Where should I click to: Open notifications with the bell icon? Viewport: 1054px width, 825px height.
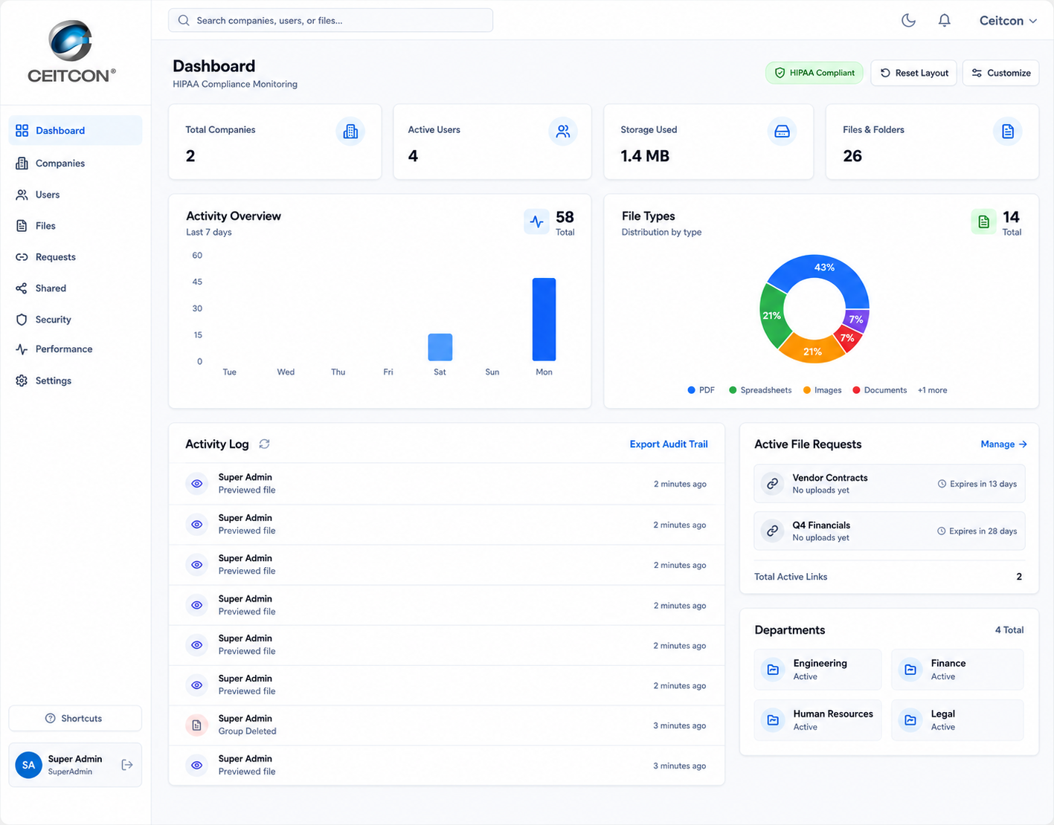point(944,21)
